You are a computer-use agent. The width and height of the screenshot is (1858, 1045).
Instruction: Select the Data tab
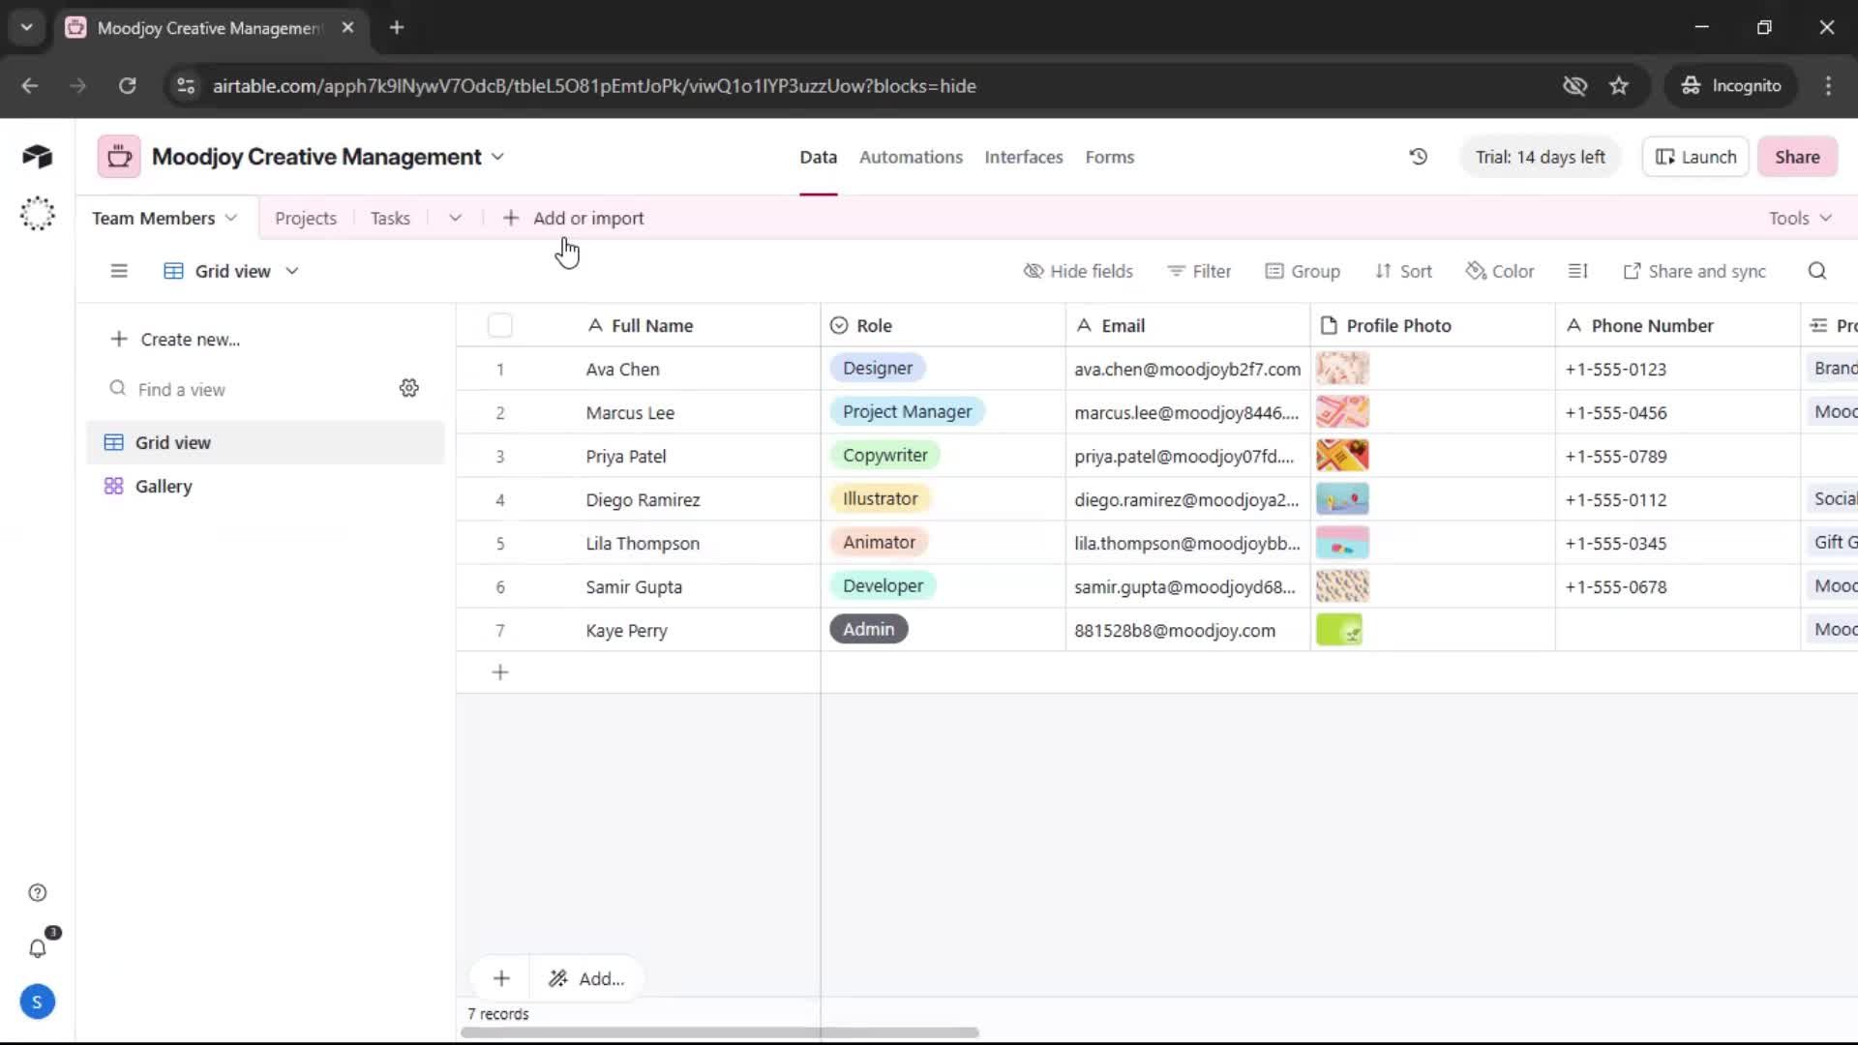point(818,157)
